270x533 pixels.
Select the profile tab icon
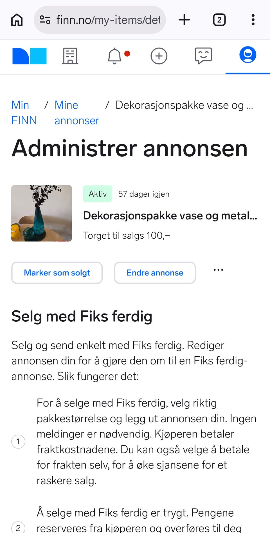248,55
